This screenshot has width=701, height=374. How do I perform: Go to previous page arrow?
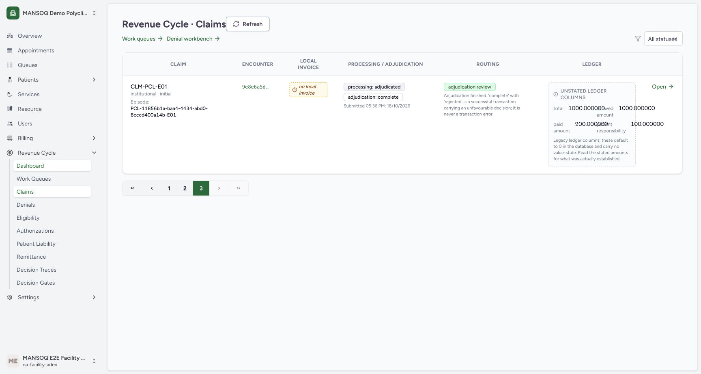[152, 188]
